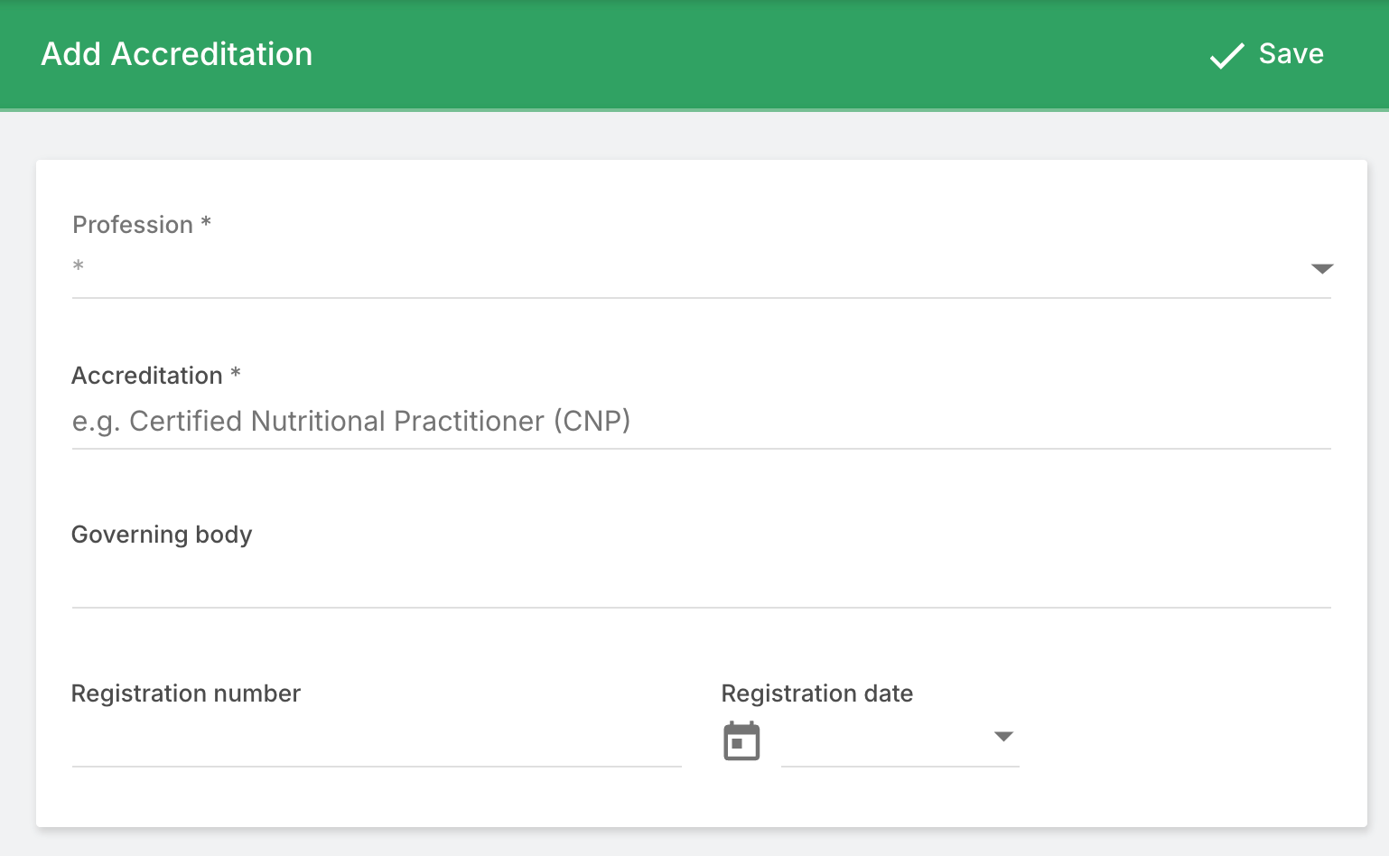The height and width of the screenshot is (856, 1389).
Task: Click the Registration date label
Action: coord(816,693)
